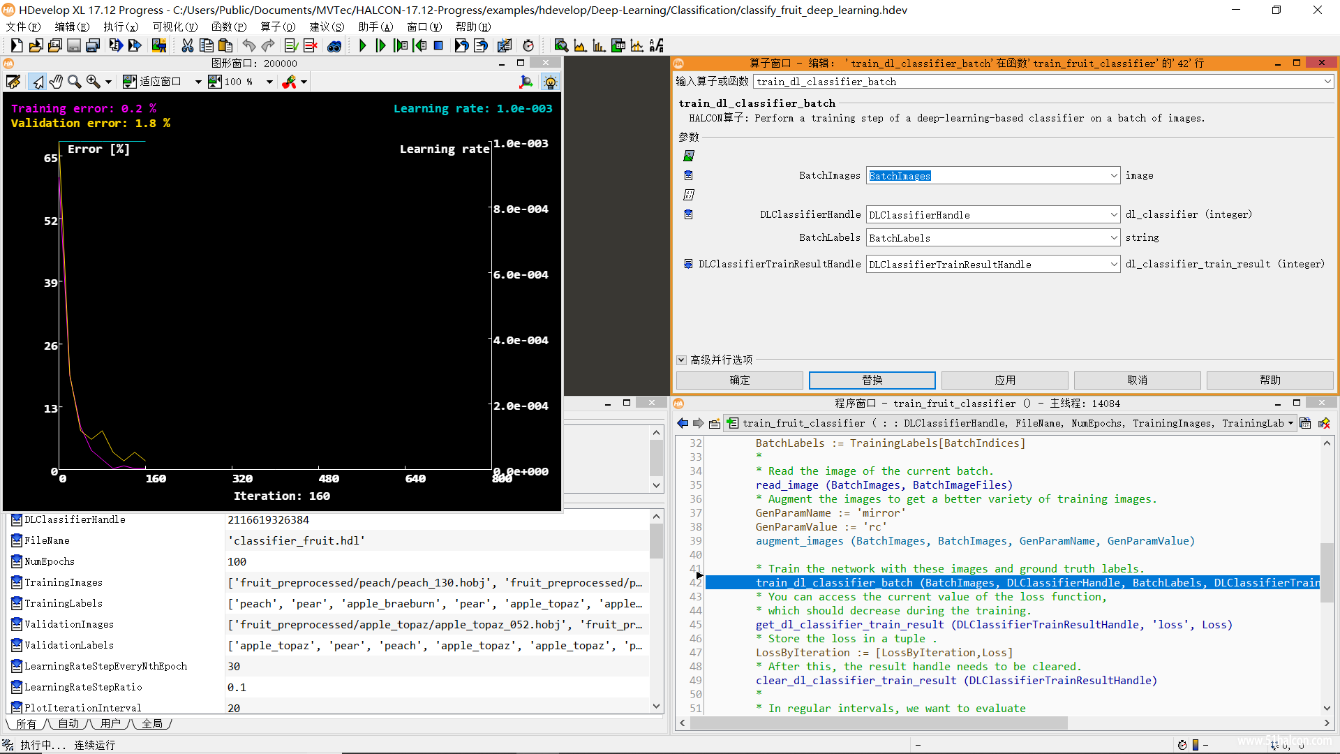Open BatchLabels parameter dropdown

[1114, 238]
